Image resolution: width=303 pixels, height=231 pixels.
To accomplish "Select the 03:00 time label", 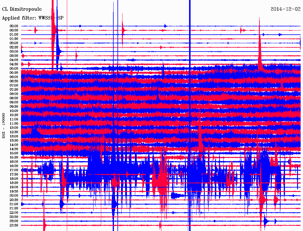I will (14, 52).
